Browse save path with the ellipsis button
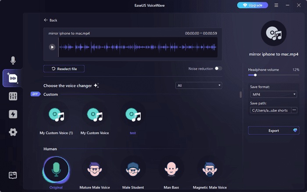Viewport: 307px width, 192px height. 294,110
